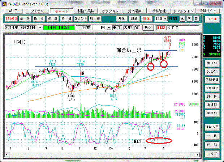
Task: Click the green 14日 10:58 time field
Action: 59,27
